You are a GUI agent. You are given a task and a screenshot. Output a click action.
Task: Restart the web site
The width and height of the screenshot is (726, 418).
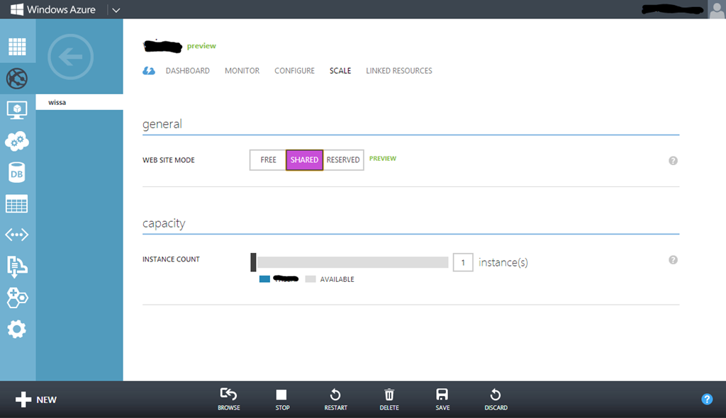(x=335, y=400)
